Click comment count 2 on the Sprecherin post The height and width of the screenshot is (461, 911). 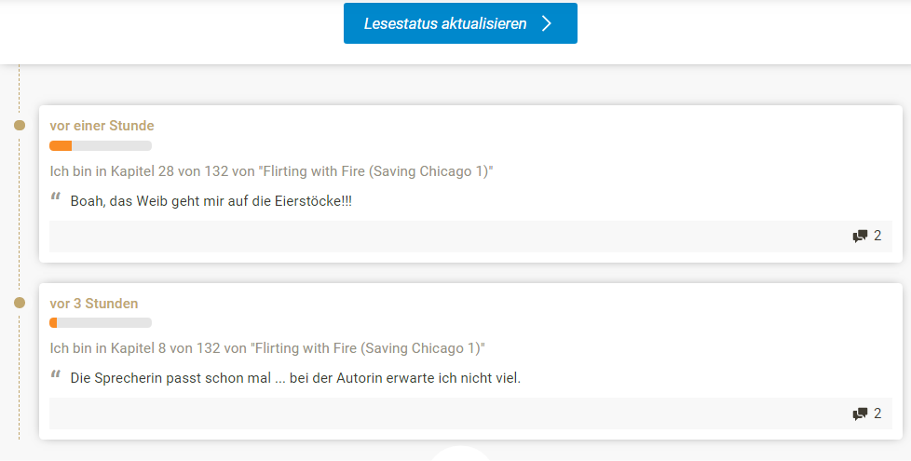(877, 414)
